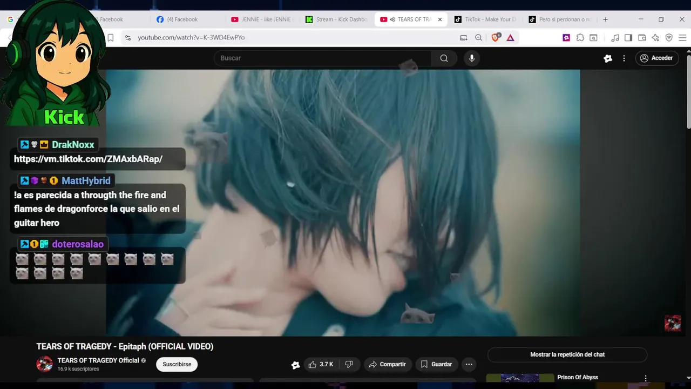
Task: Open the media control music-note icon
Action: point(615,37)
